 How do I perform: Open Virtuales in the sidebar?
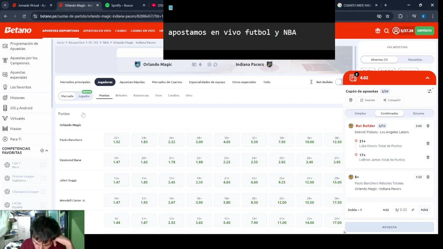(17, 118)
